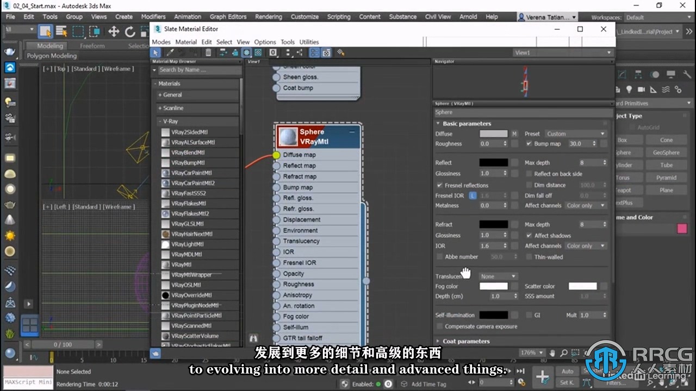The width and height of the screenshot is (696, 391).
Task: Click the large plus Auto Key area icon
Action: (x=542, y=376)
